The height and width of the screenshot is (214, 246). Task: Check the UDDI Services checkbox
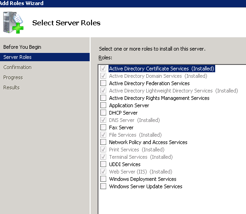point(103,164)
